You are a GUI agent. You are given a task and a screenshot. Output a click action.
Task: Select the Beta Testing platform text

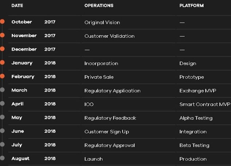pos(194,145)
